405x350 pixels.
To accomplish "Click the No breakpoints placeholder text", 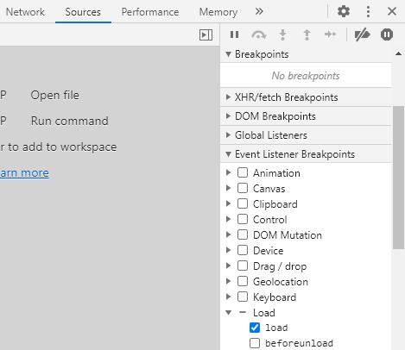I will click(306, 76).
